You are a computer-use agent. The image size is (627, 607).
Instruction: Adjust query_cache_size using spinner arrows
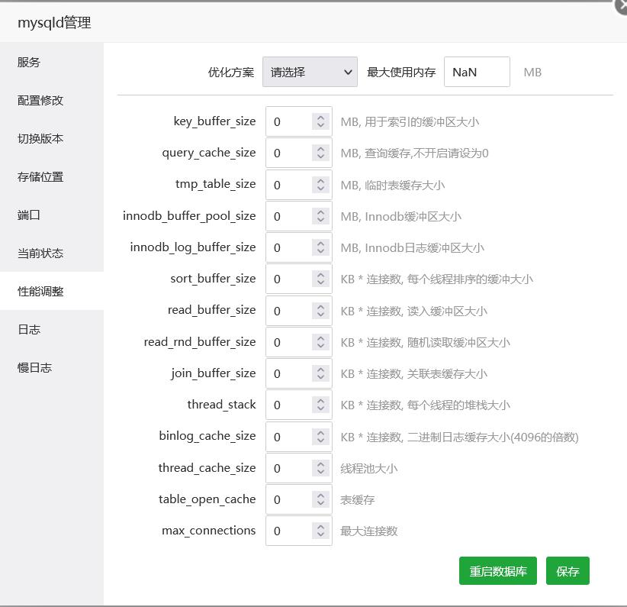pos(320,153)
